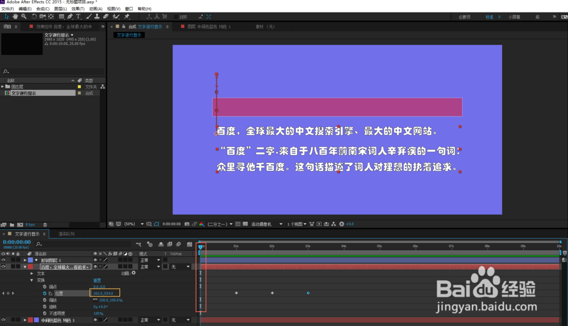568x326 pixels.
Task: Collapse the 百度 text layer properties
Action: coord(25,266)
